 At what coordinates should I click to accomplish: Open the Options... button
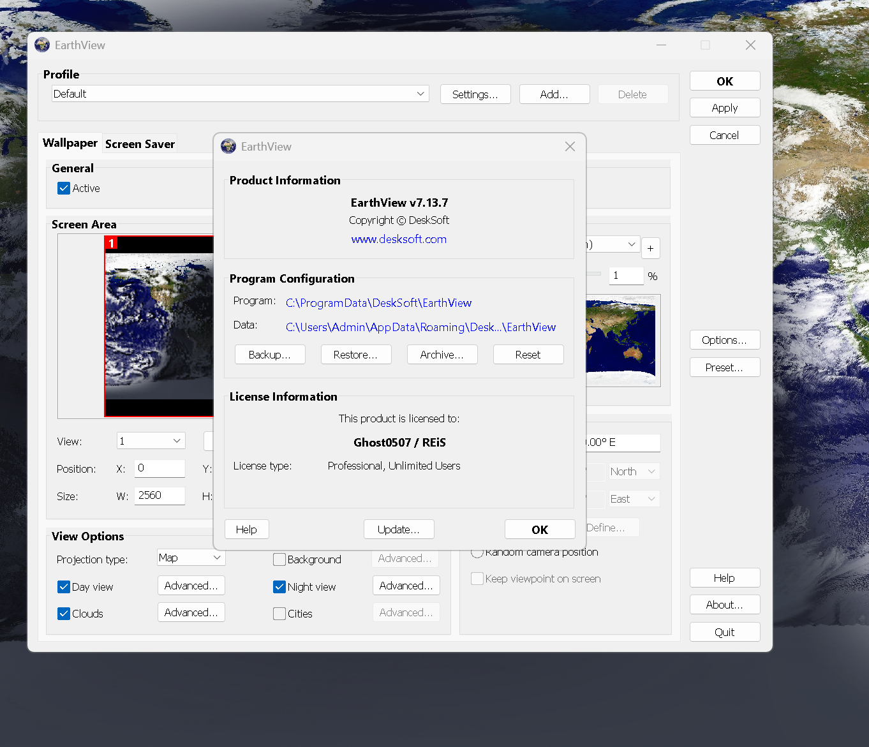click(x=725, y=340)
